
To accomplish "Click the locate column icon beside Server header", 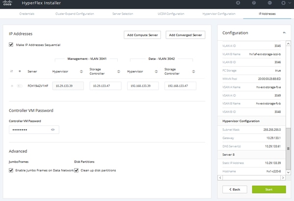I will click(x=20, y=71).
